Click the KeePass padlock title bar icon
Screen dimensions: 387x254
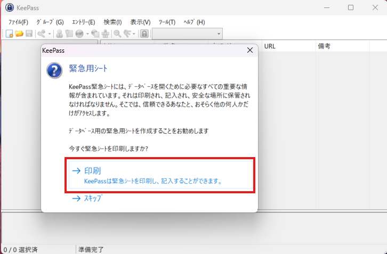pyautogui.click(x=10, y=7)
